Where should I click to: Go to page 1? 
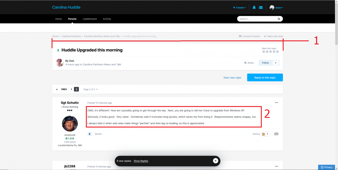point(71,89)
